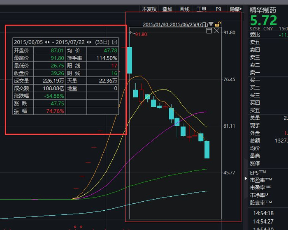Open the 工具 tools menu
Image resolution: width=288 pixels, height=230 pixels.
pos(201,9)
